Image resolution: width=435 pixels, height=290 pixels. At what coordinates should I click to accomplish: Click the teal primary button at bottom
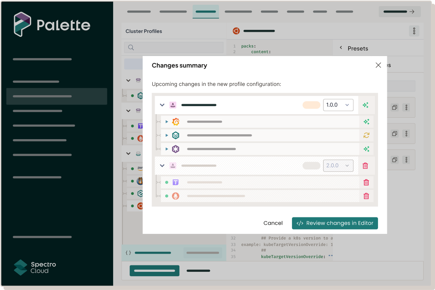(155, 271)
